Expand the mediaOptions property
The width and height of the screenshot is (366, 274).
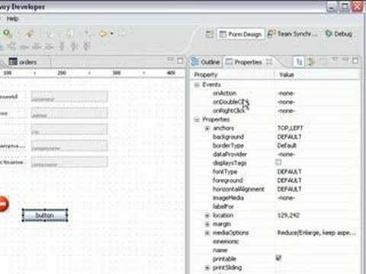coord(207,233)
